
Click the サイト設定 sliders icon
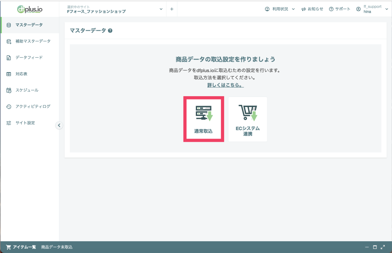tap(9, 123)
